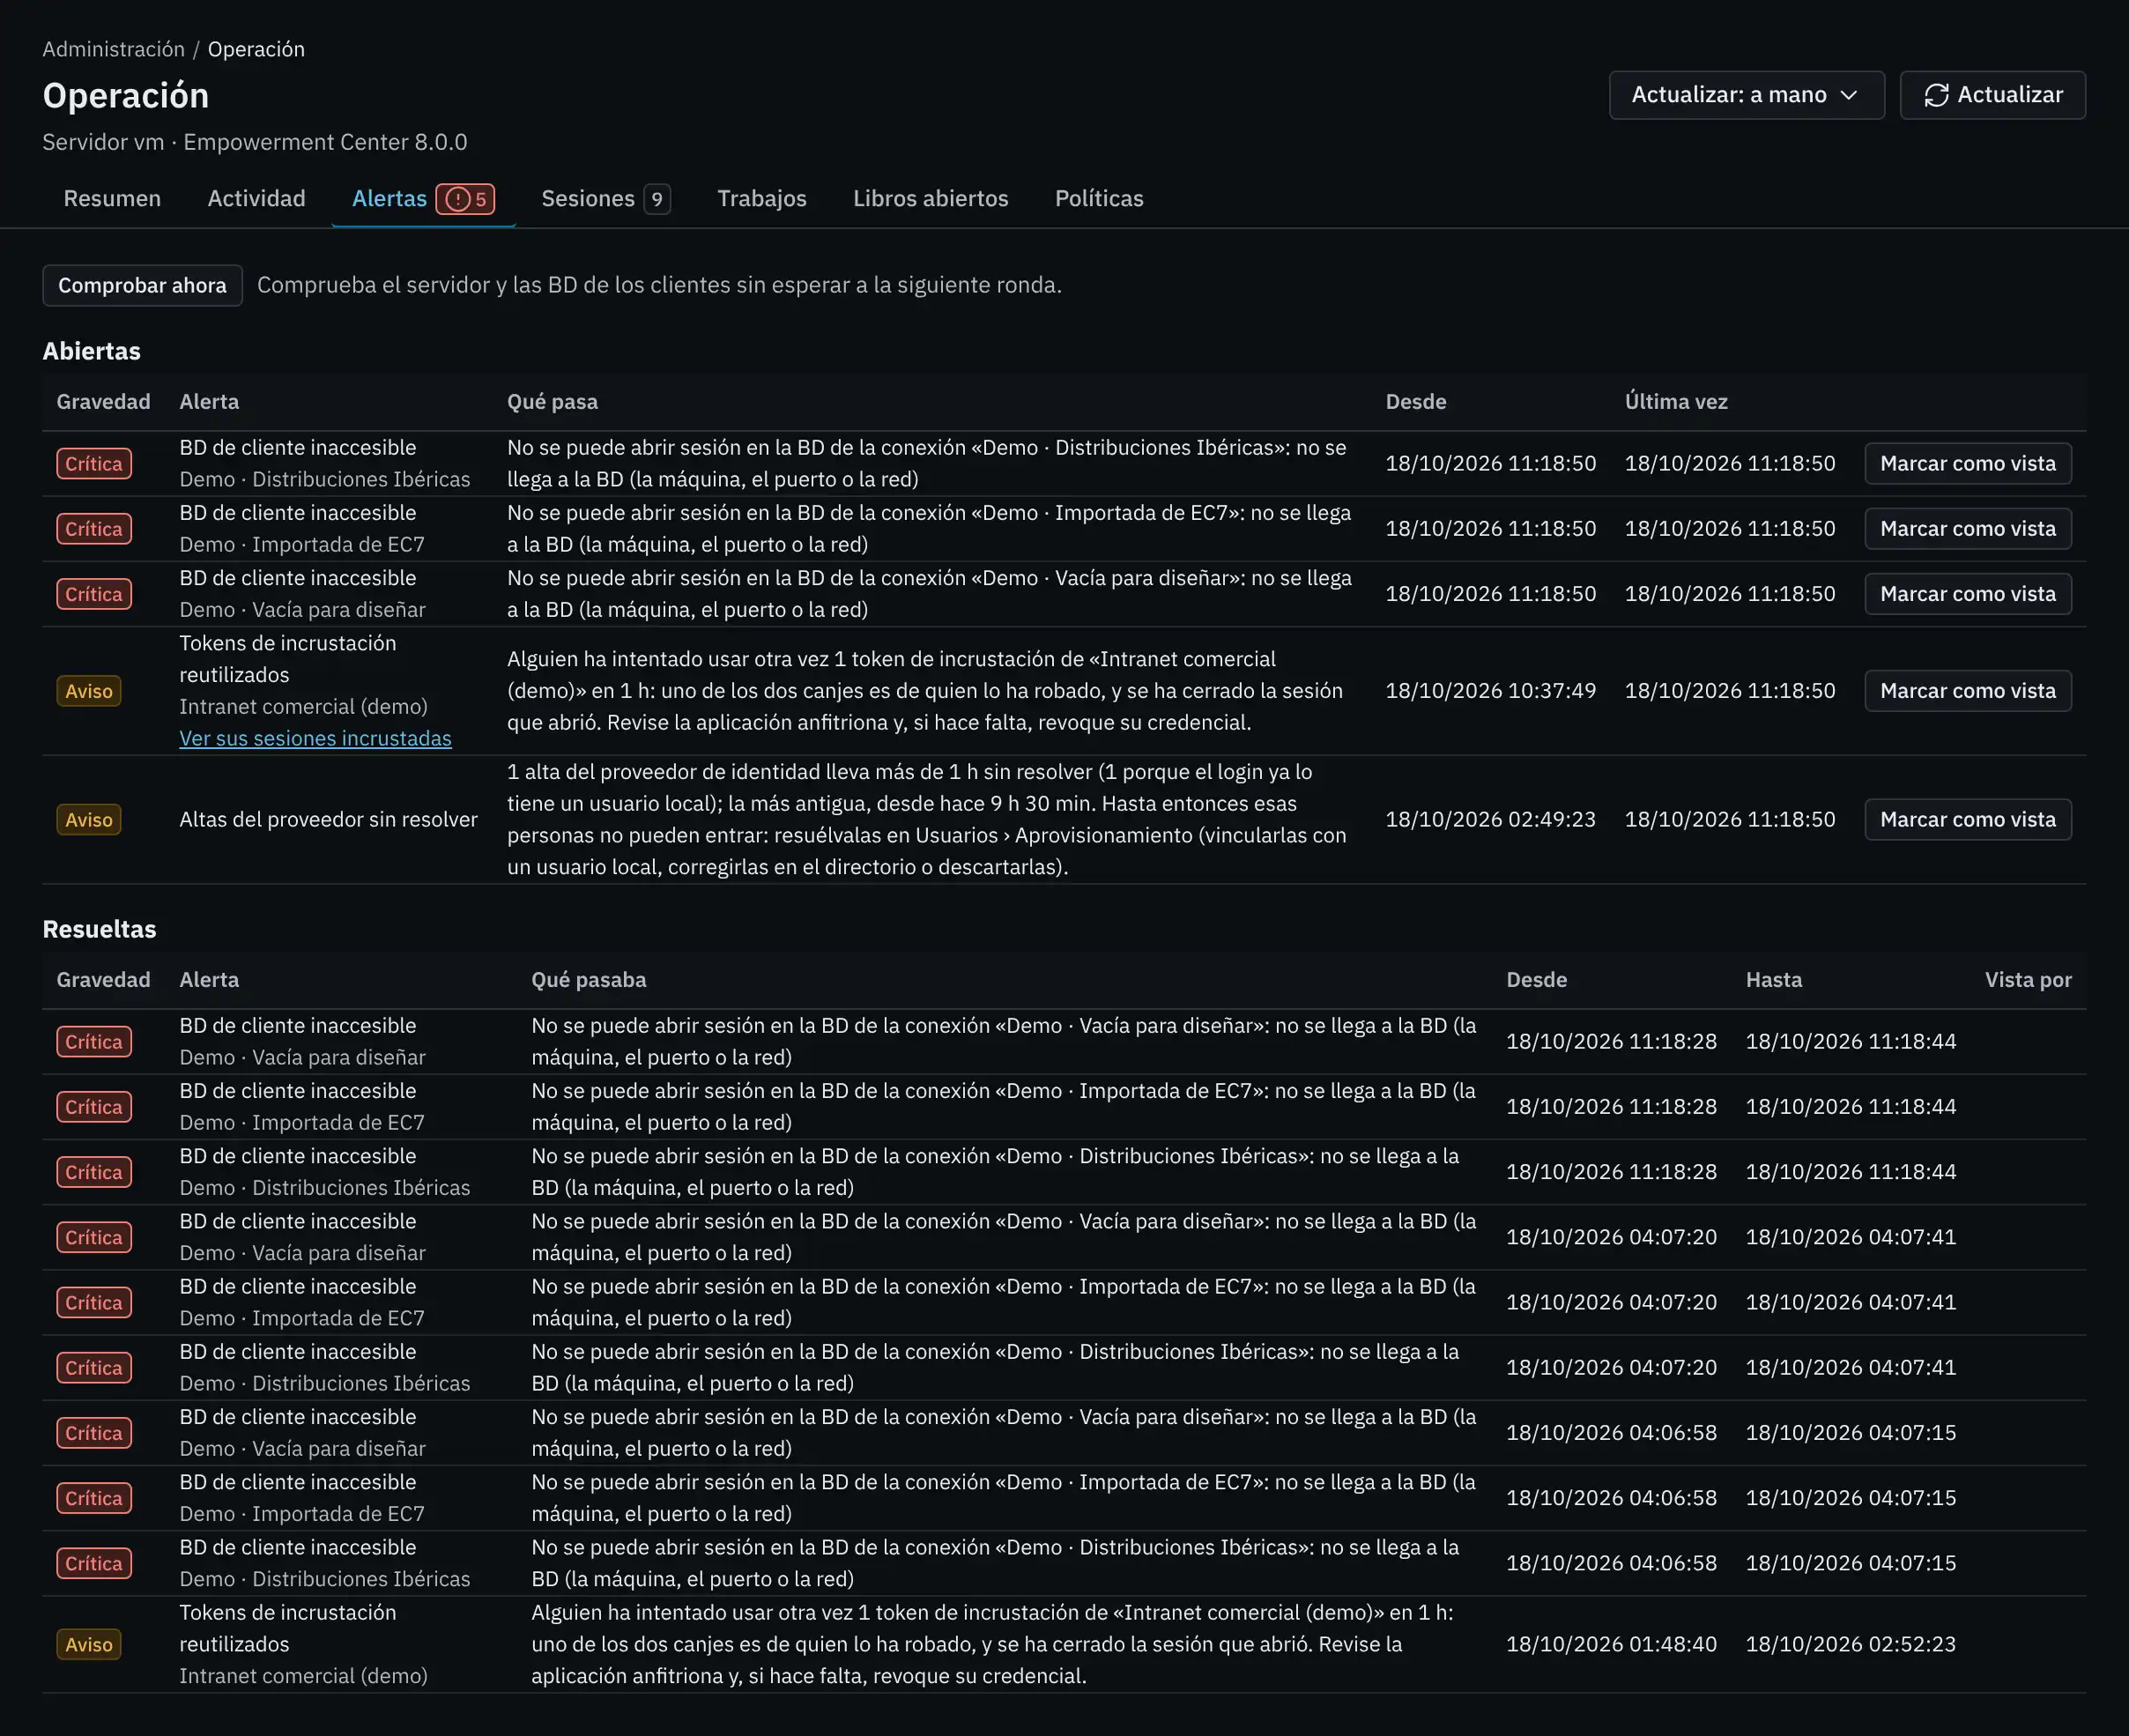
Task: Click the Comprobar ahora button
Action: coord(142,285)
